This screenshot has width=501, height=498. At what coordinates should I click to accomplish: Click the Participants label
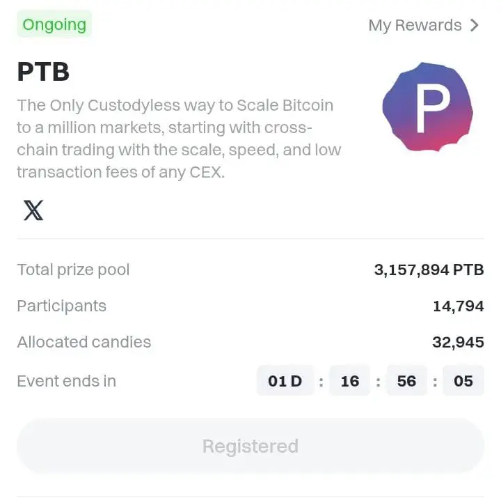(x=62, y=306)
